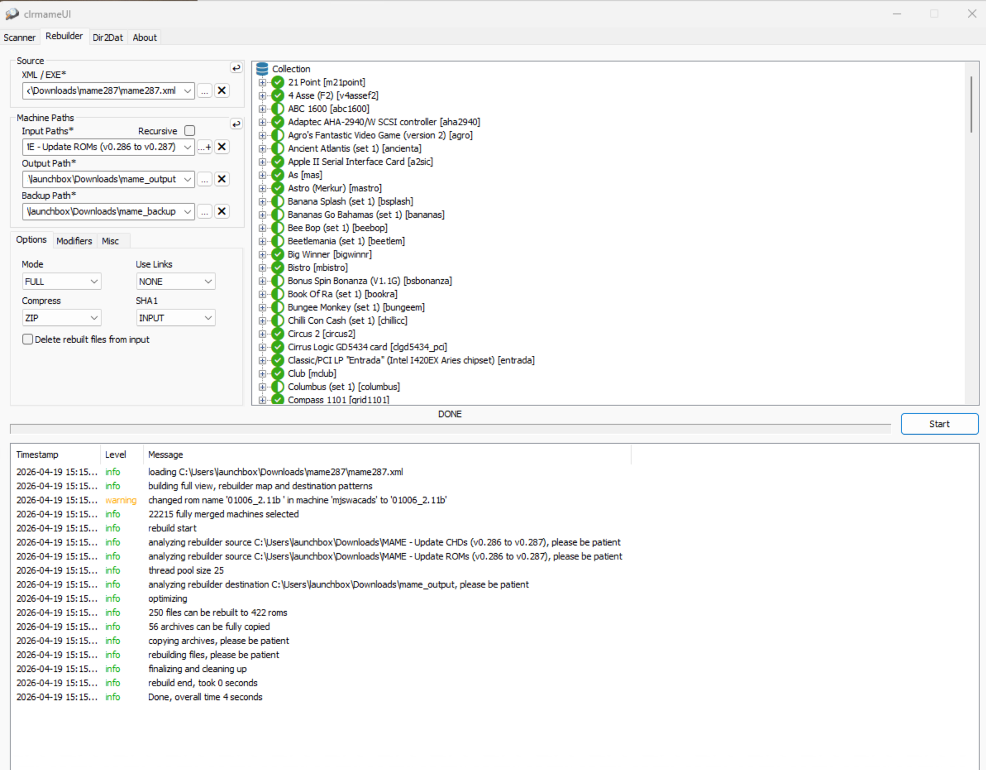This screenshot has width=986, height=770.
Task: Open the Modifiers options tab
Action: (74, 241)
